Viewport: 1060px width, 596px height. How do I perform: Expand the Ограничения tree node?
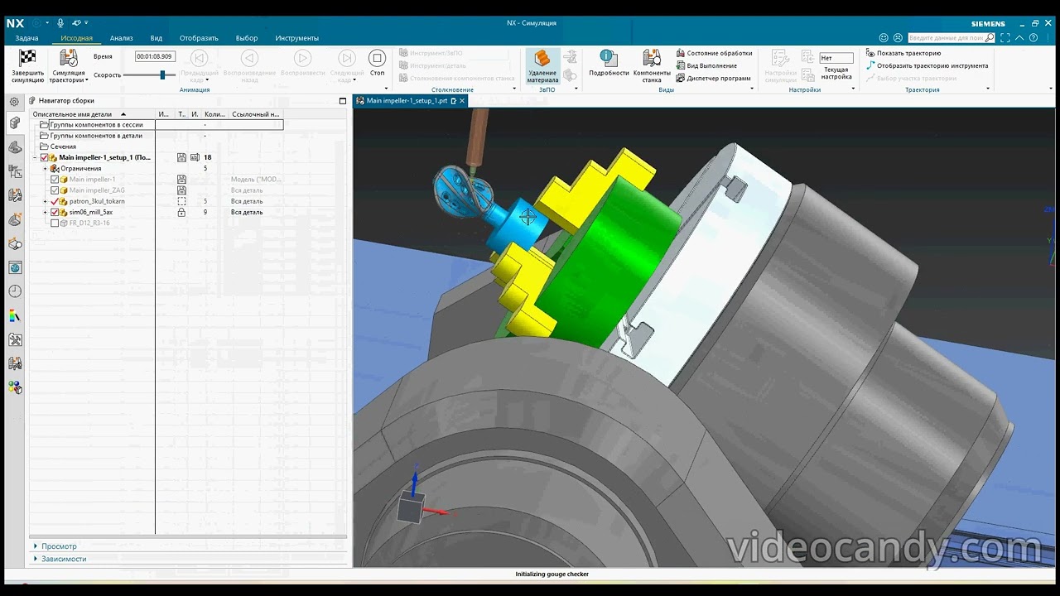click(46, 169)
